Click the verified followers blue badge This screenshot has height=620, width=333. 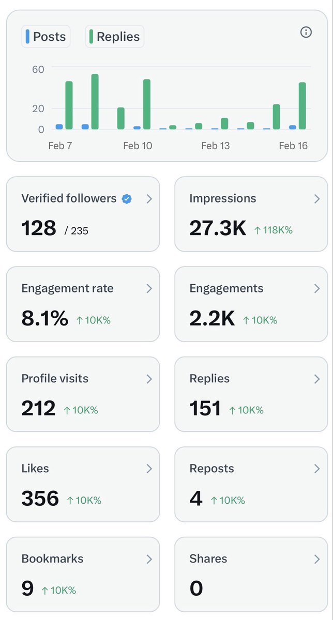(x=127, y=198)
